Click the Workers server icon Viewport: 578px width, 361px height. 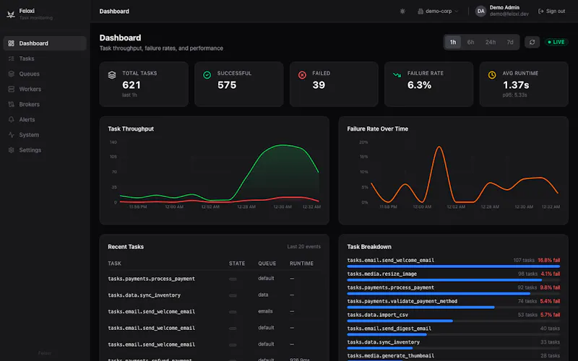[12, 89]
